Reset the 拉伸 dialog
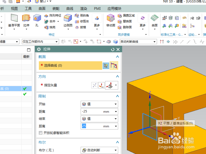This screenshot has height=154, width=206. [113, 50]
